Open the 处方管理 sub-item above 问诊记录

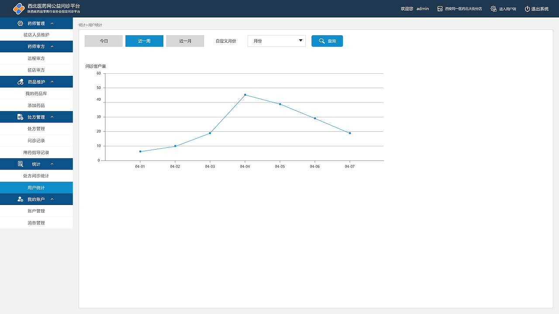[x=36, y=129]
